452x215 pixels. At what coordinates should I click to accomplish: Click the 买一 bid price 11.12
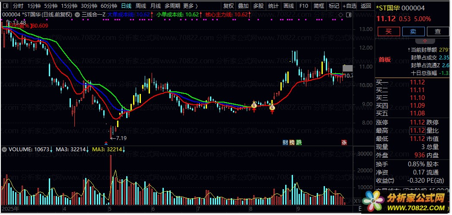(417, 82)
